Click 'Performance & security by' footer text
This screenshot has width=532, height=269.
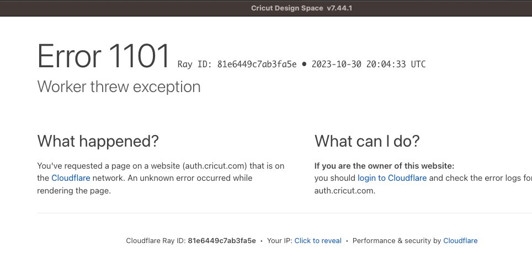coord(397,241)
